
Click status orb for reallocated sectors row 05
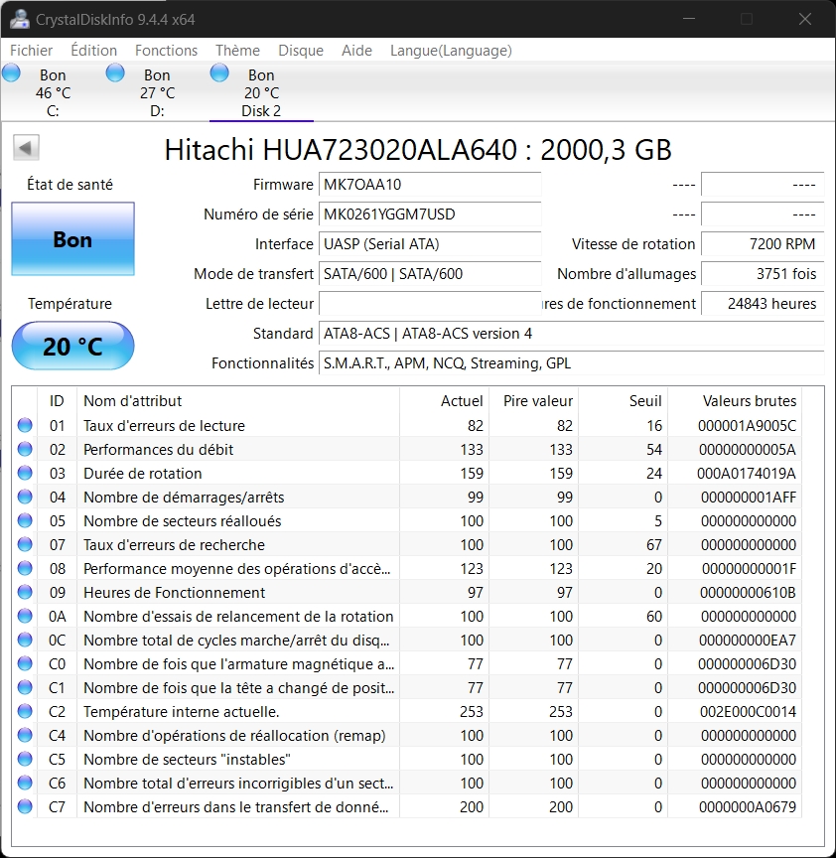click(25, 521)
